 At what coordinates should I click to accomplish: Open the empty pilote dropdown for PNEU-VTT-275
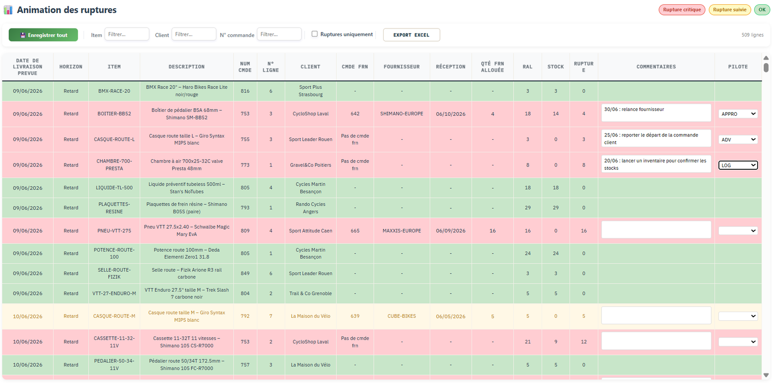tap(738, 231)
